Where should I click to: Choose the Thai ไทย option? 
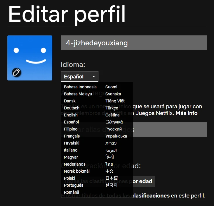109,164
